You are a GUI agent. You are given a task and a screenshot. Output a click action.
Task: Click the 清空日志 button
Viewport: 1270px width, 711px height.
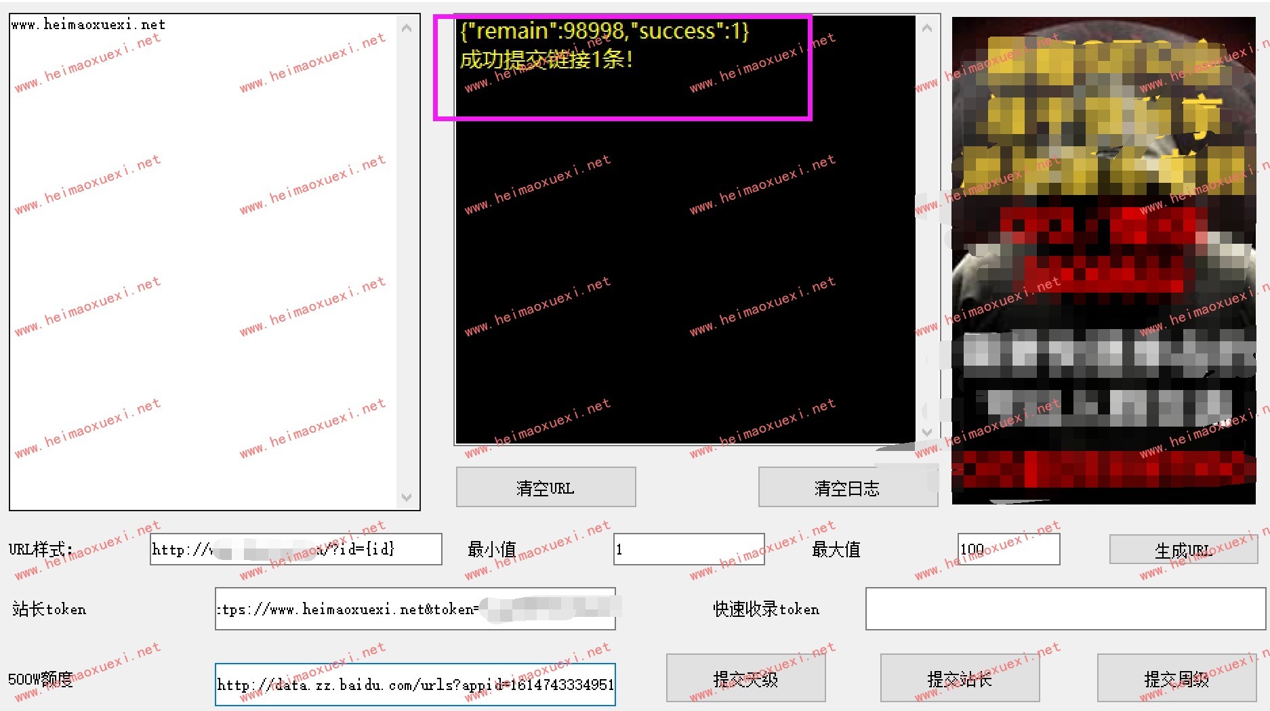pyautogui.click(x=847, y=487)
